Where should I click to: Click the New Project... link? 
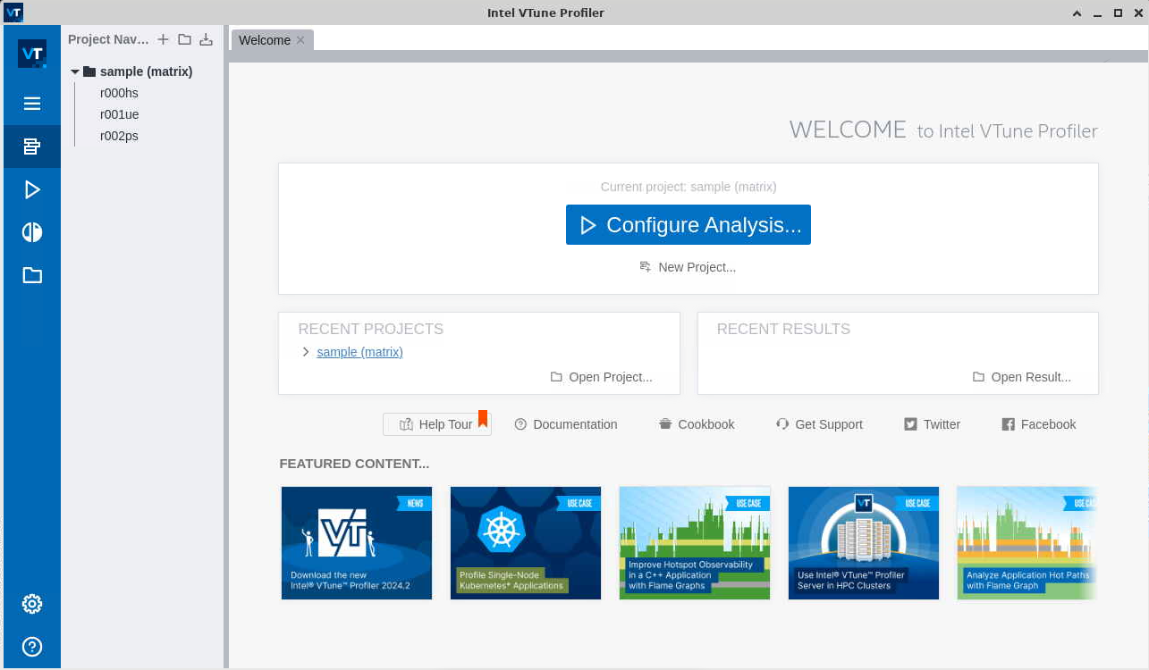click(689, 267)
